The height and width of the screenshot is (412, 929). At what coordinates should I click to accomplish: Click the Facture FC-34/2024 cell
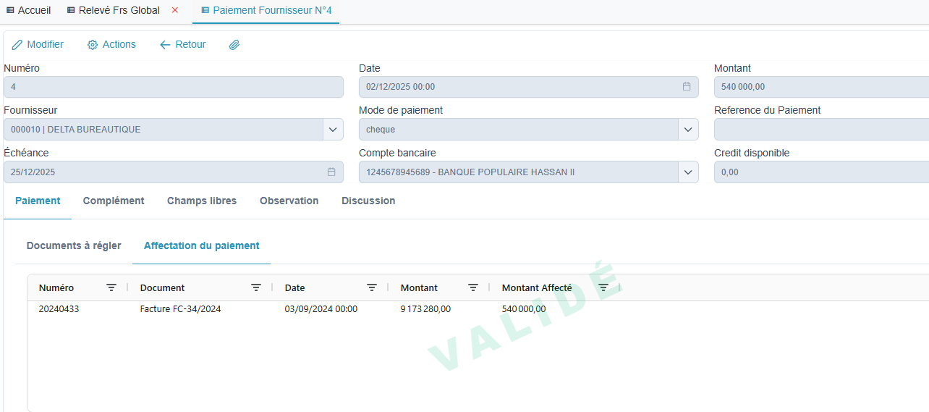point(180,309)
